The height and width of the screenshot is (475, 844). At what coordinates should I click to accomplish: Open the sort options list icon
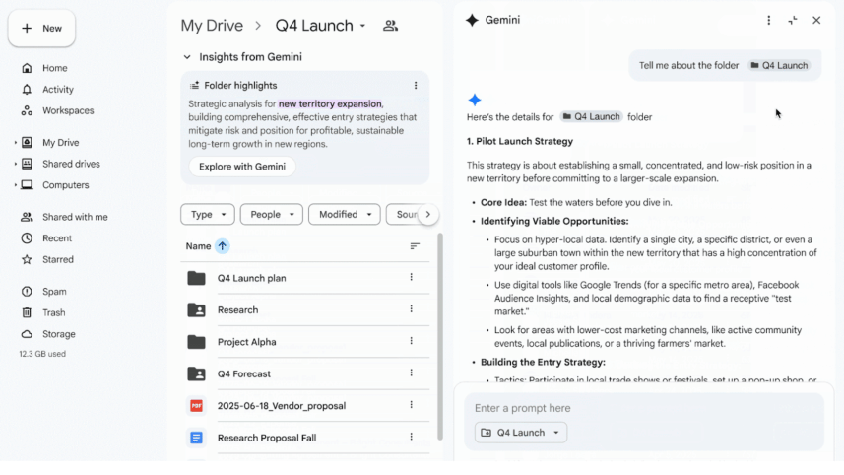[x=415, y=246]
